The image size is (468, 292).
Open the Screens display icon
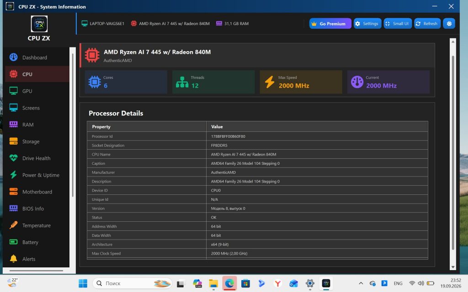tap(13, 108)
